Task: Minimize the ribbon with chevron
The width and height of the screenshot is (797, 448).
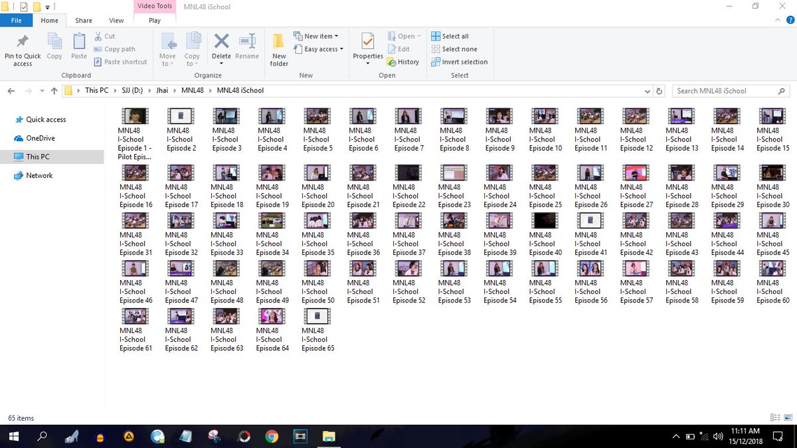Action: click(x=776, y=21)
